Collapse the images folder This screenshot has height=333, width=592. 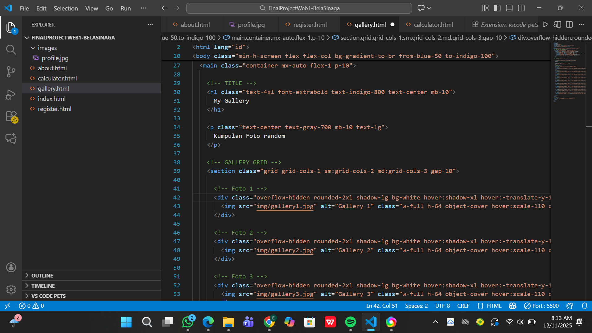[x=47, y=48]
